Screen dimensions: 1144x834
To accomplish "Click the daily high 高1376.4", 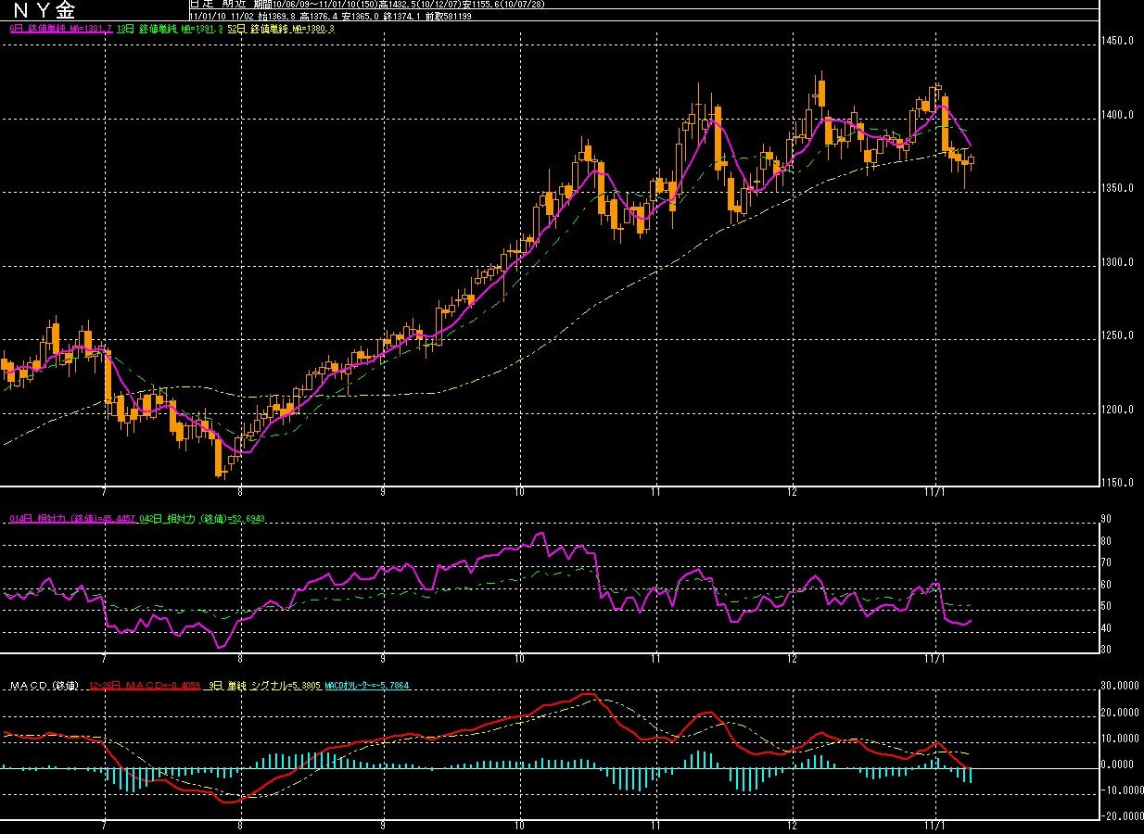I will (x=319, y=16).
